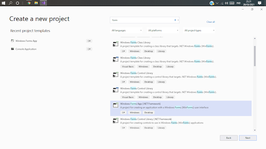Open search history dropdown arrow
The height and width of the screenshot is (149, 266).
point(178,20)
